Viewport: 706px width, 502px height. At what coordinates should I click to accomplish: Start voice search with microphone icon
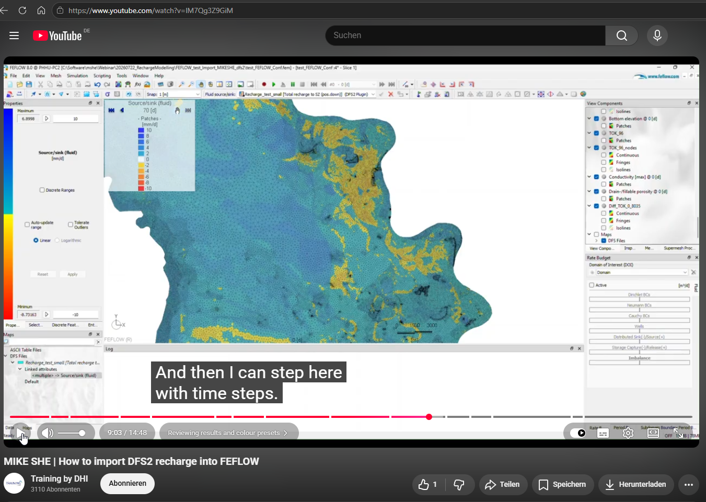(657, 36)
